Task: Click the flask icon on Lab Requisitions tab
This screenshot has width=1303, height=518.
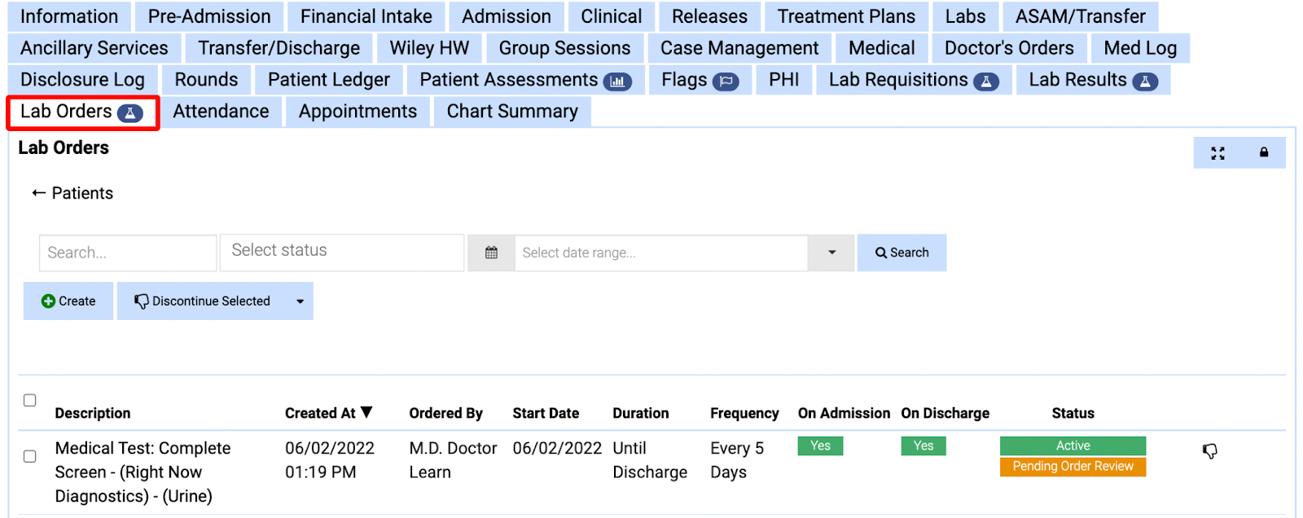Action: coord(986,81)
